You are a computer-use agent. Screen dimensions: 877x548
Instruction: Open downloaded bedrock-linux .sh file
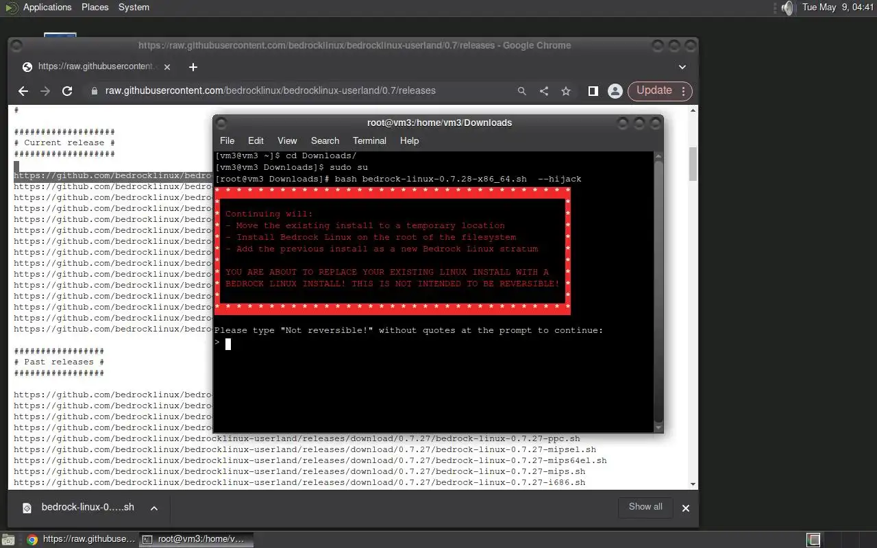click(88, 508)
